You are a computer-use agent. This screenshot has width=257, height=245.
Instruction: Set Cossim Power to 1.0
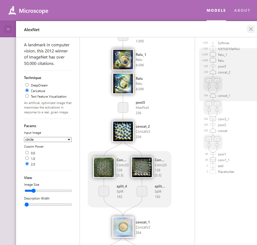click(x=27, y=158)
